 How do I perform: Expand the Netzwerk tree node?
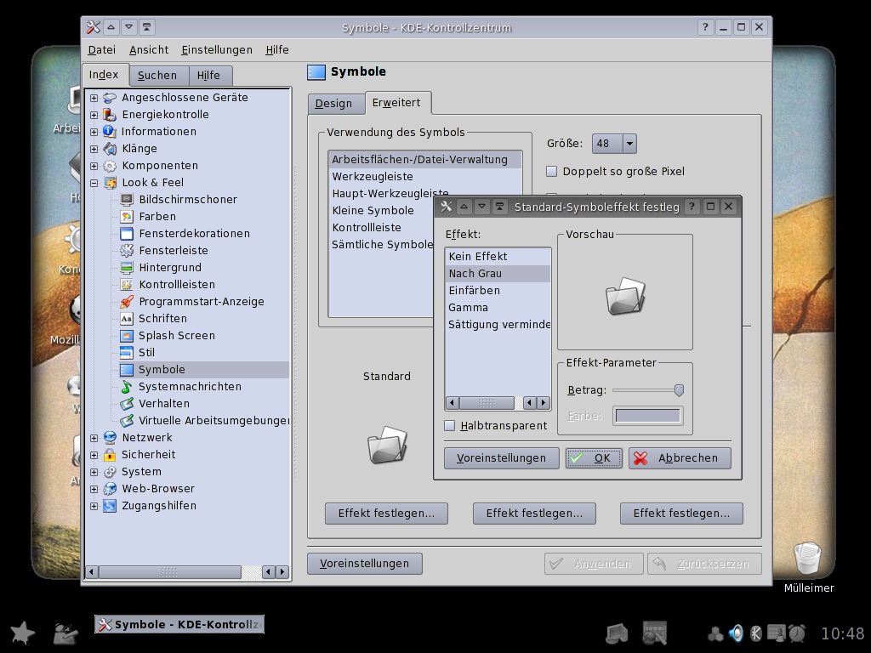94,438
